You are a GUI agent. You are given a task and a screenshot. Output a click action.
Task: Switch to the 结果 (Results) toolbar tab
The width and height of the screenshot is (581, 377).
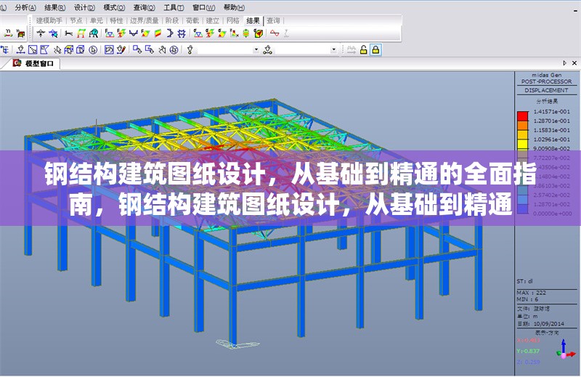(x=253, y=20)
